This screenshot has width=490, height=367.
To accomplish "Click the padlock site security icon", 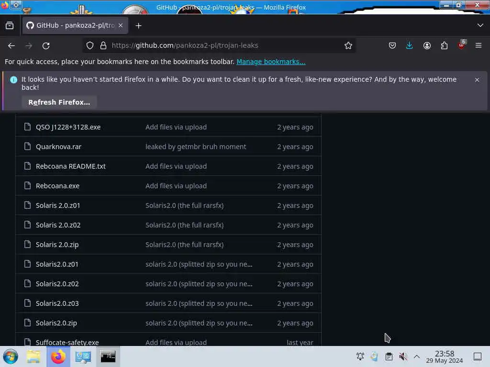I will tap(103, 45).
